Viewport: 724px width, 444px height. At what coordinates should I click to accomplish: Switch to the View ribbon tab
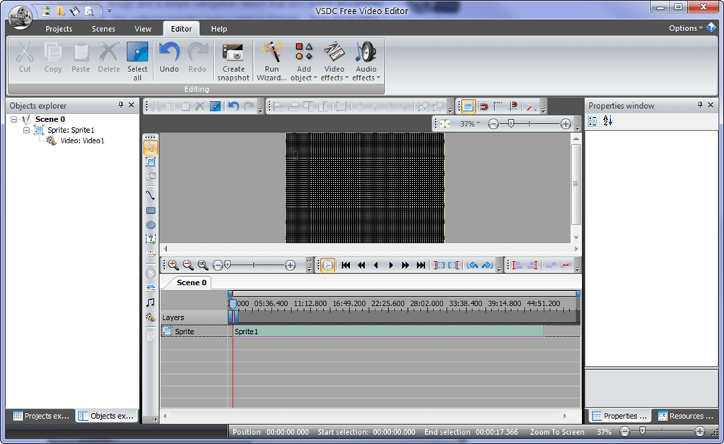coord(143,29)
